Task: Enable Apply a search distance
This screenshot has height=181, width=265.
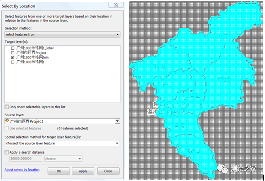Action: point(6,152)
